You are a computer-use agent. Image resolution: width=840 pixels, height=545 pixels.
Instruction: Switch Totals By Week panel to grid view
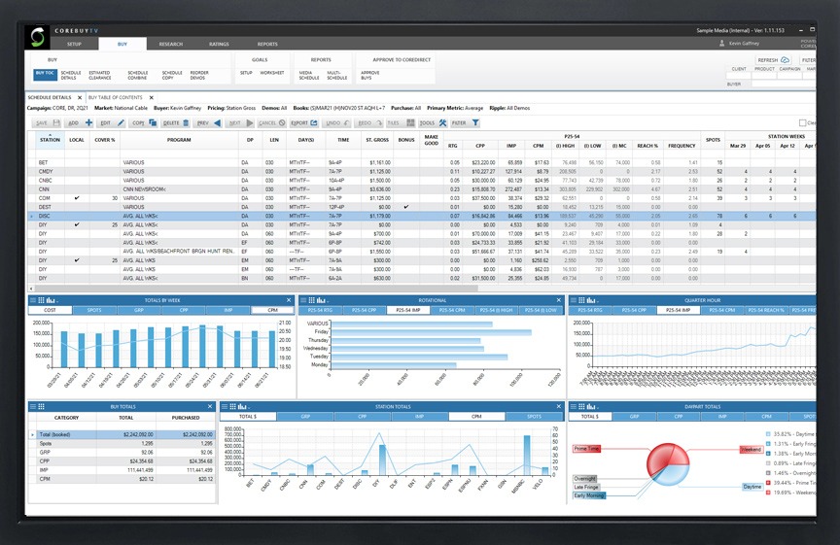pos(41,300)
